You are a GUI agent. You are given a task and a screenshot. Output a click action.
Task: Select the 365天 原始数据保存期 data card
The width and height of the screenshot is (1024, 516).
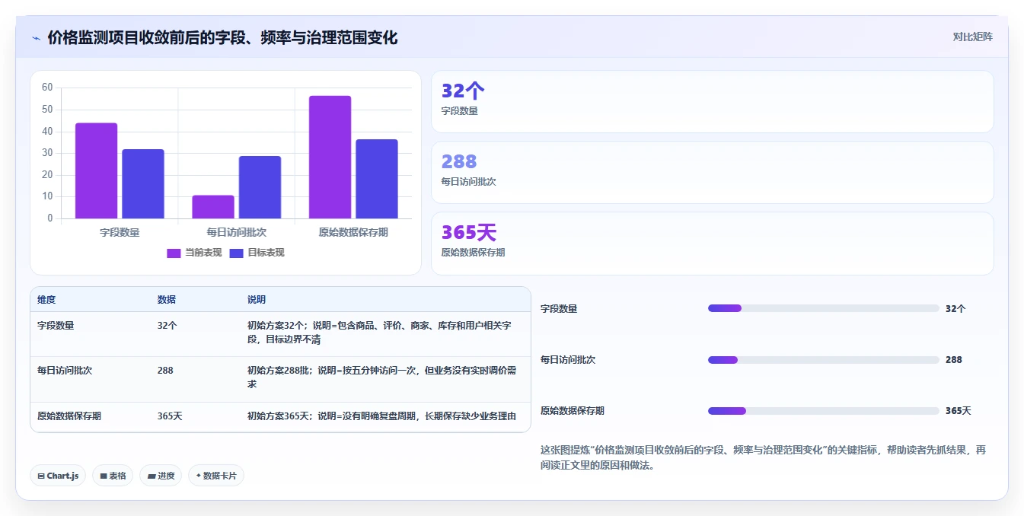coord(712,244)
